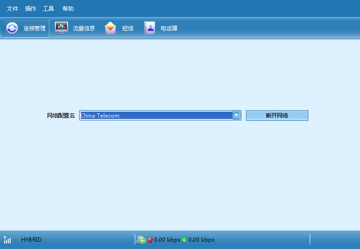Click the 电话簿 contact book icon

tap(150, 28)
